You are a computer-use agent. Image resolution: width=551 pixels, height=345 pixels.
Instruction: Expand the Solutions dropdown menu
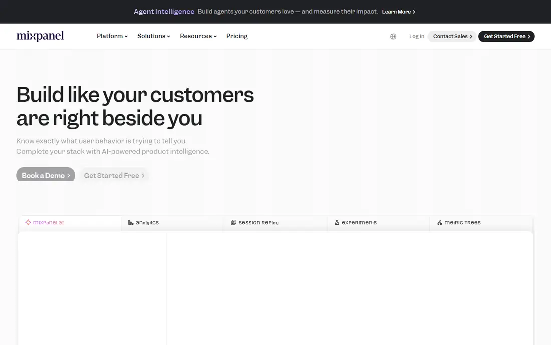coord(154,36)
